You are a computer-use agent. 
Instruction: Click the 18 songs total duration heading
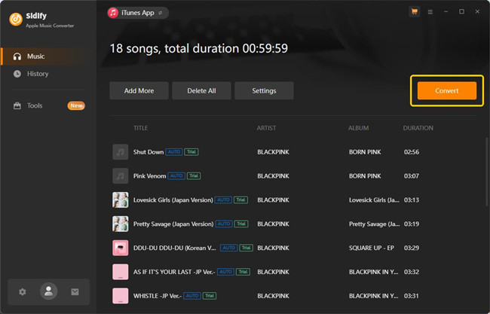[x=199, y=48]
